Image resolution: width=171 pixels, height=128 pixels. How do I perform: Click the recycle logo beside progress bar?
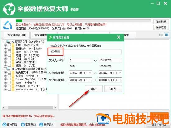point(8,25)
